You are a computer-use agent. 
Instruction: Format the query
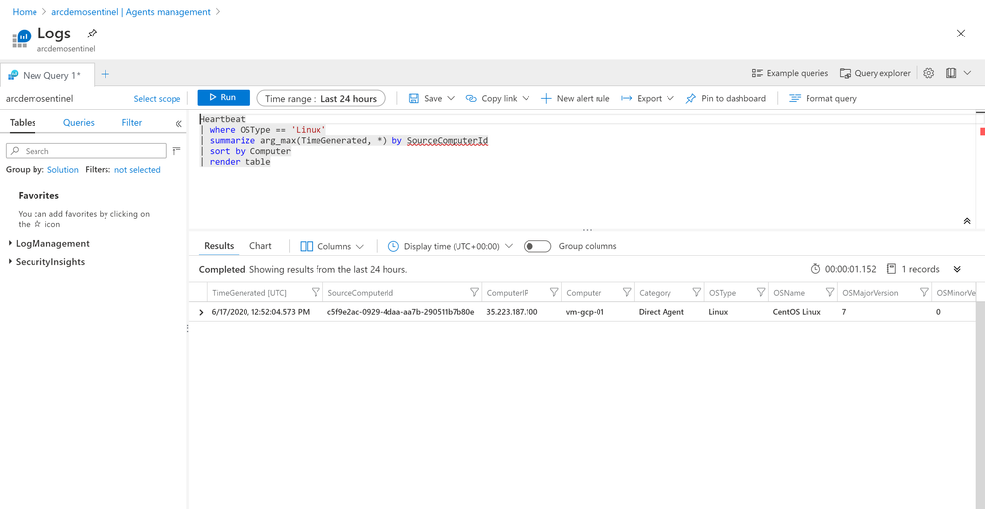click(x=823, y=98)
